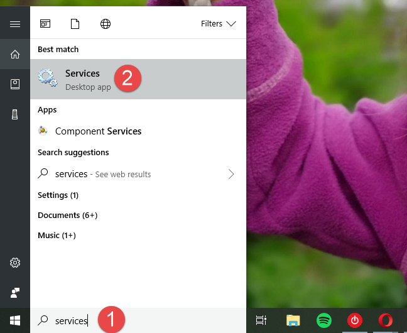The height and width of the screenshot is (333, 407).
Task: Open File Explorer from taskbar
Action: tap(293, 320)
